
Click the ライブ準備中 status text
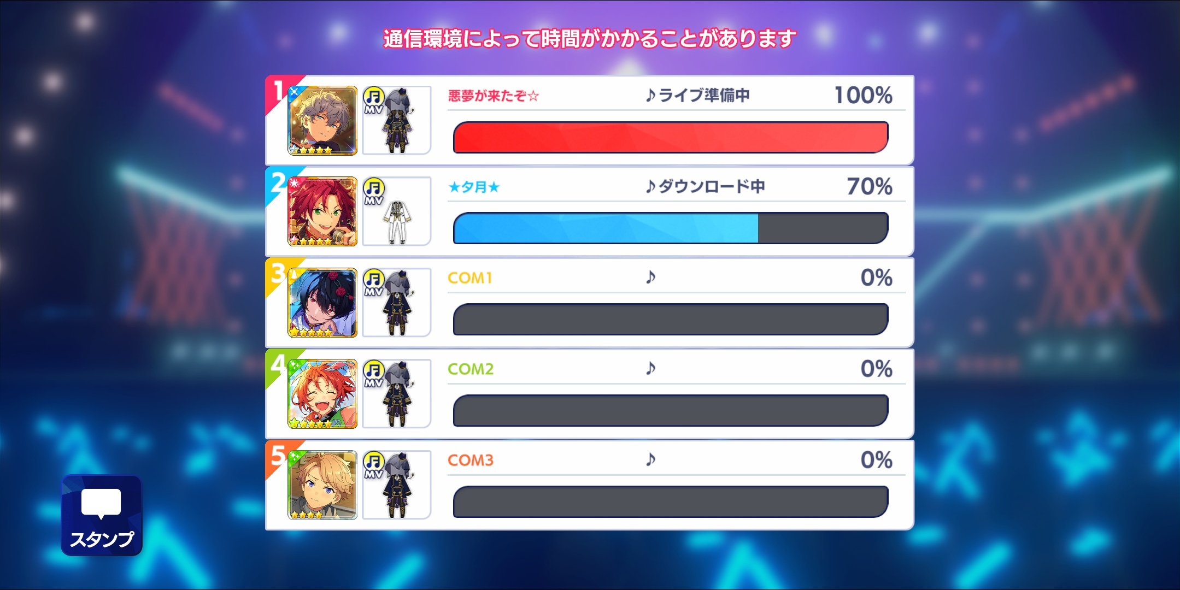point(704,96)
